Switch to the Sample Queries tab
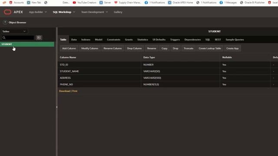The height and width of the screenshot is (156, 278). tap(235, 39)
